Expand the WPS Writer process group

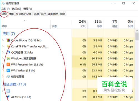(3, 71)
